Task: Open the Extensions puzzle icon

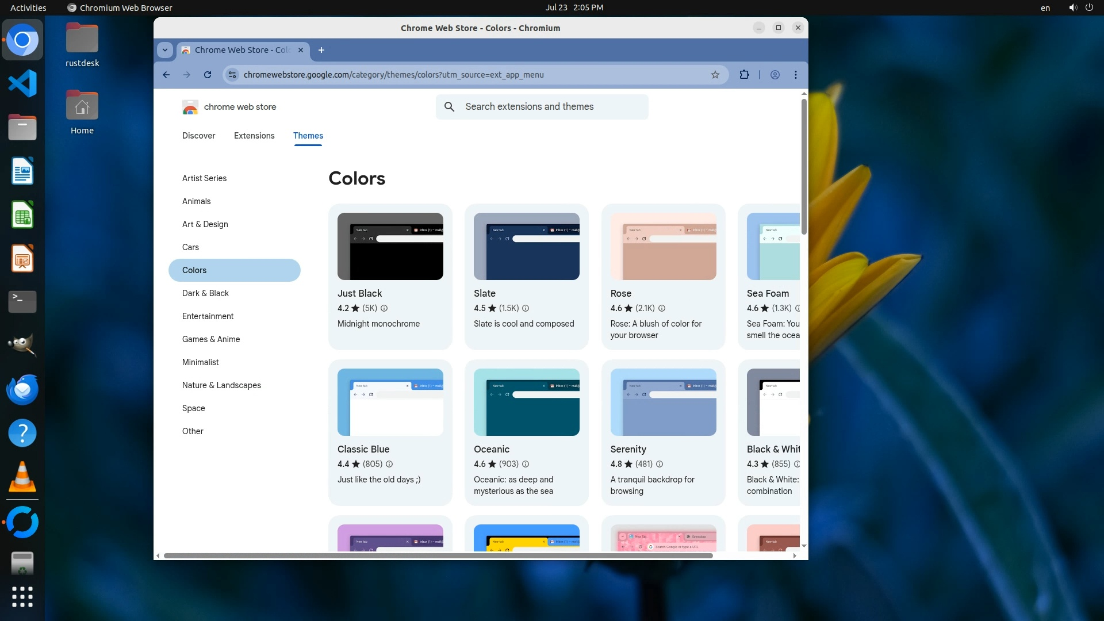Action: [x=744, y=75]
